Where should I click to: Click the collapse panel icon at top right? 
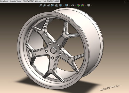coord(125,2)
